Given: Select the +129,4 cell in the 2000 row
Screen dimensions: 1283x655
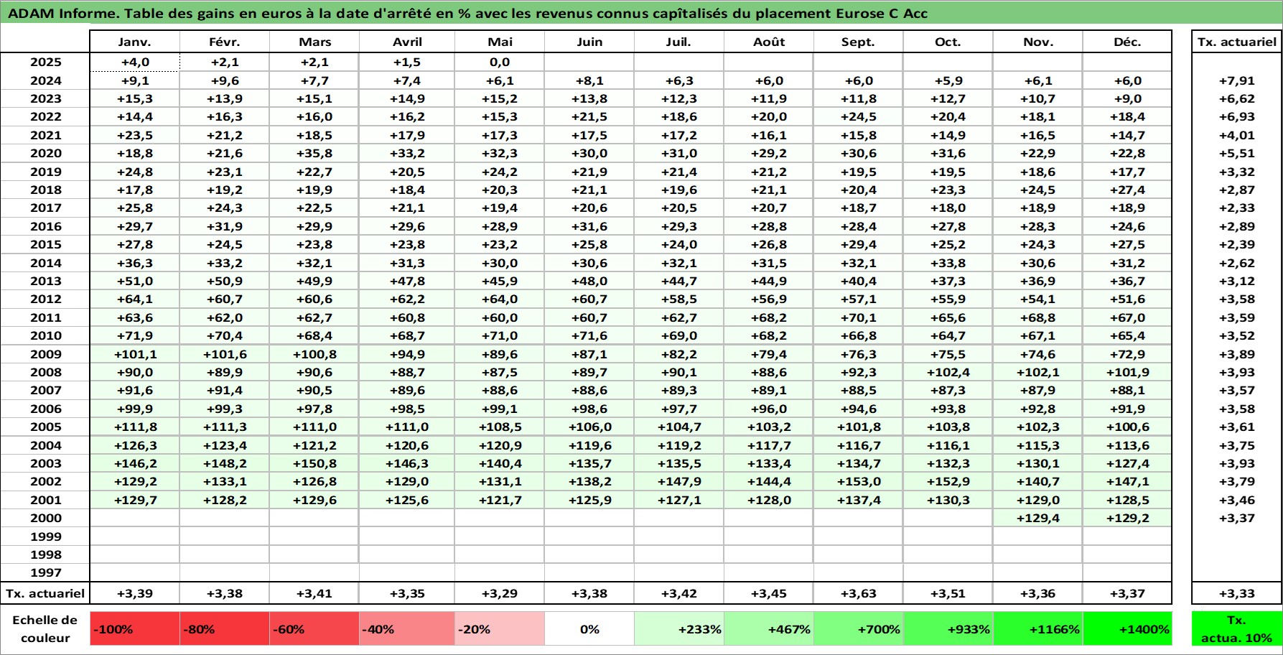Looking at the screenshot, I should point(1038,518).
